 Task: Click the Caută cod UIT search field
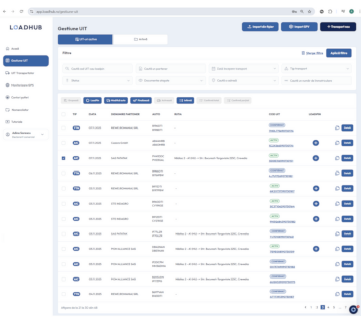click(98, 68)
